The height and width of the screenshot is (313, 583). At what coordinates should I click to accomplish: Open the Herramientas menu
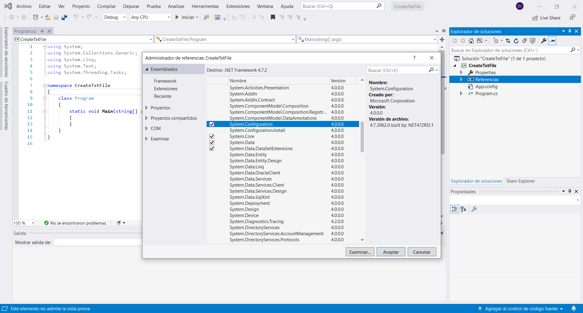pyautogui.click(x=205, y=6)
